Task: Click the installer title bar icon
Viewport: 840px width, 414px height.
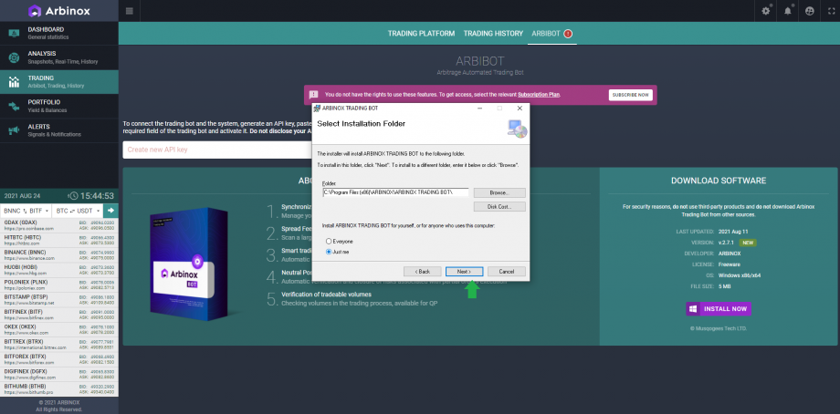Action: click(x=317, y=108)
